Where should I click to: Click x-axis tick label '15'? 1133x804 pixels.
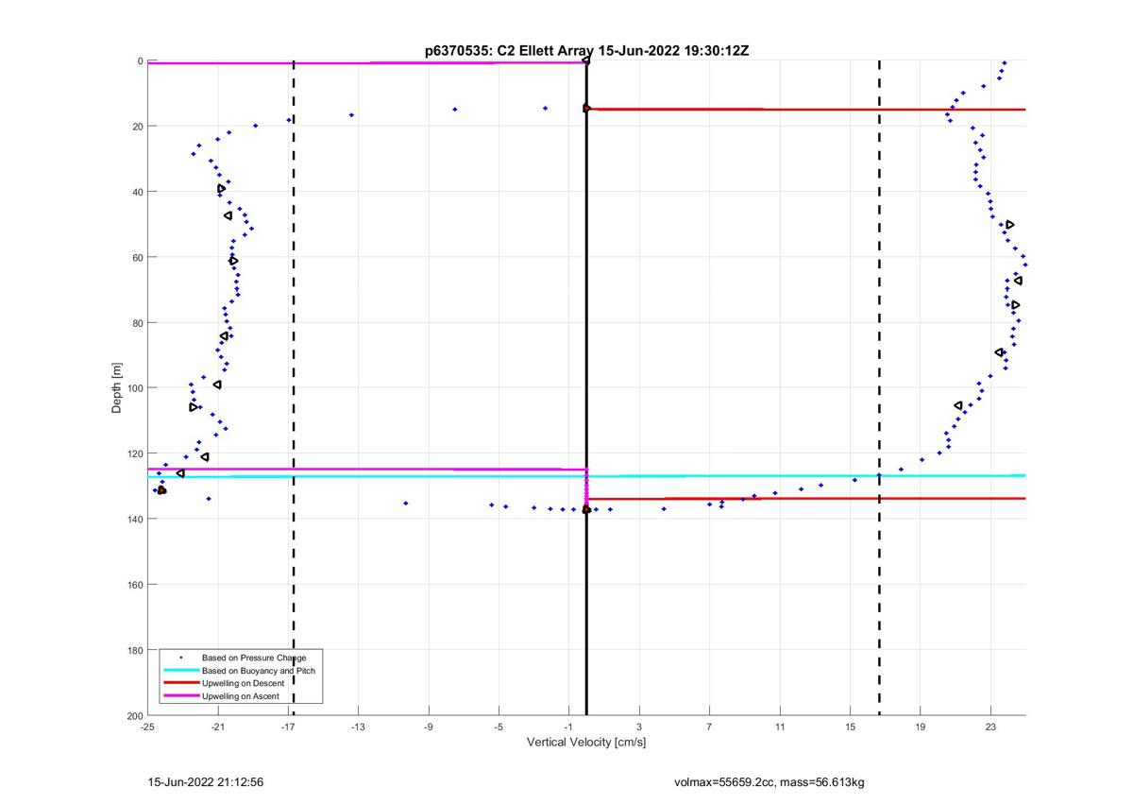pos(850,727)
